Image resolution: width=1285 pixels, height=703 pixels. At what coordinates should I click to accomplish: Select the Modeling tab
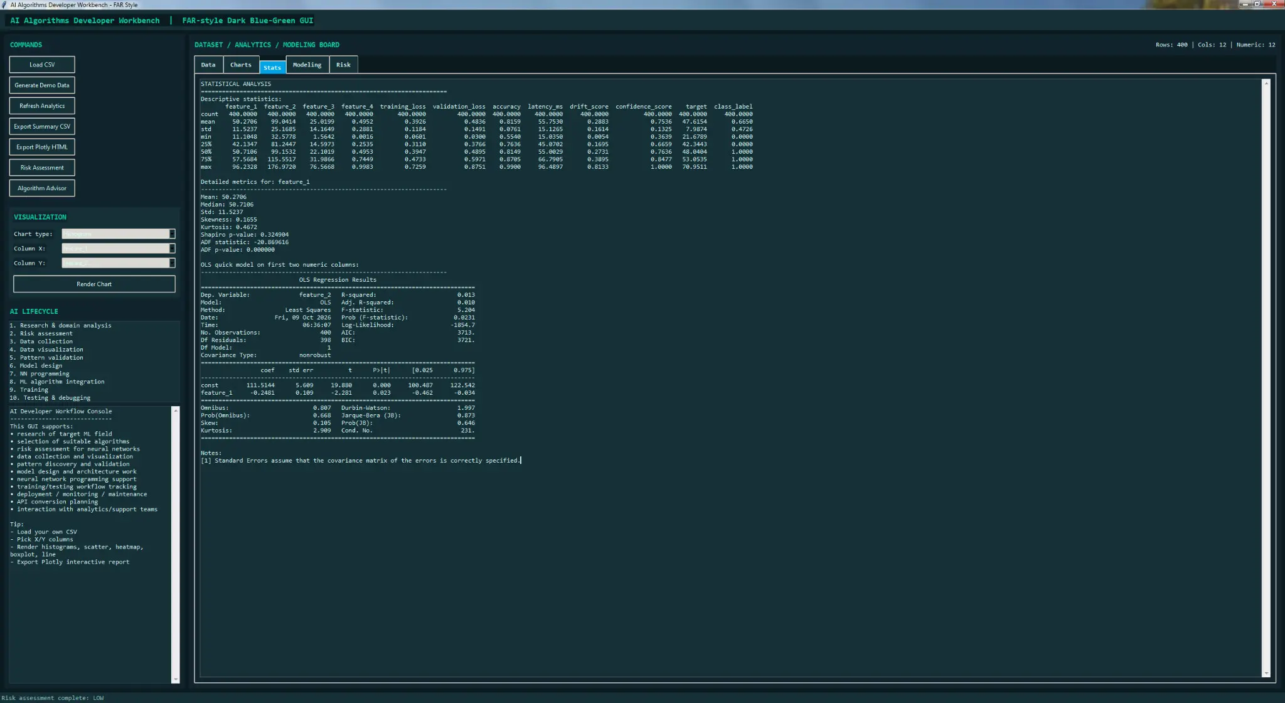pos(307,65)
